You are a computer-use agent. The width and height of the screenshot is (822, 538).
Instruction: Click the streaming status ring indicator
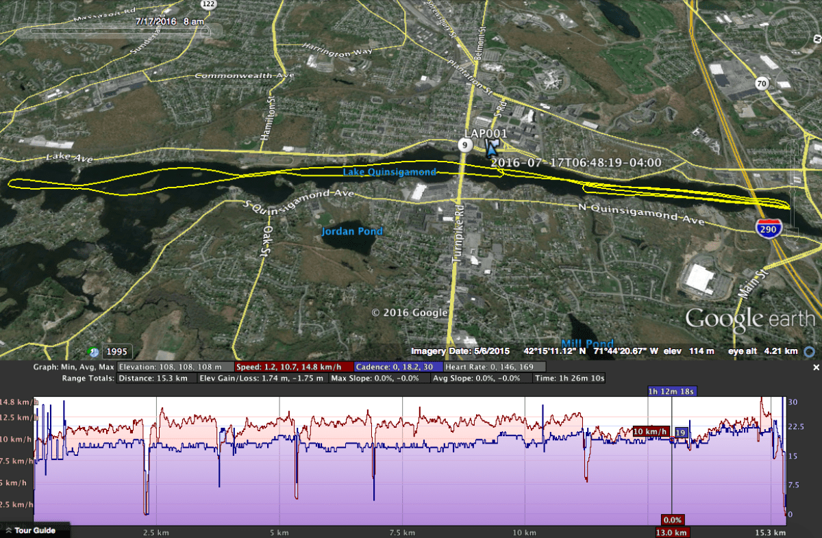(809, 351)
